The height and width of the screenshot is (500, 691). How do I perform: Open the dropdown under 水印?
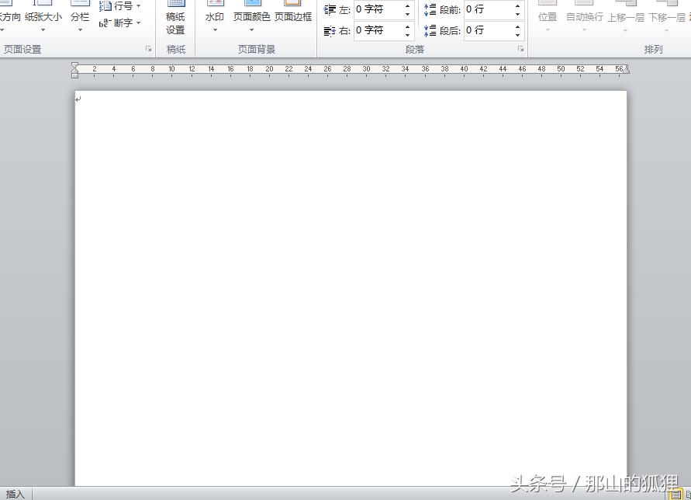214,30
